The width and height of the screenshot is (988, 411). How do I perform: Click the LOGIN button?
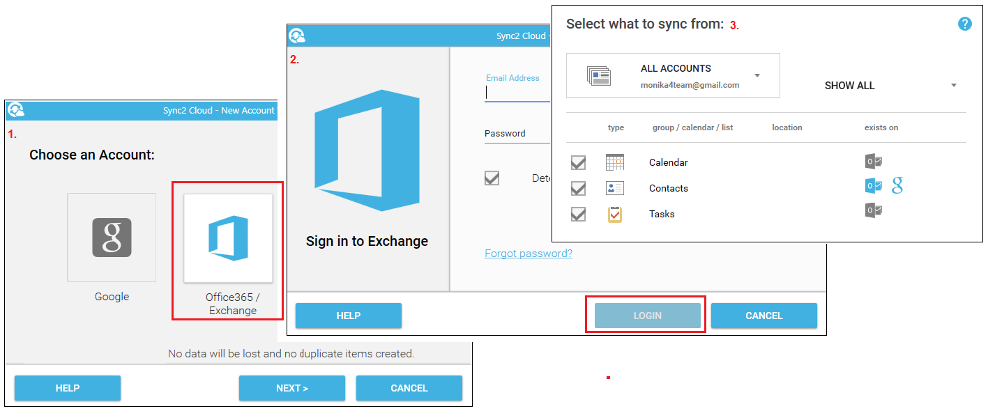[x=647, y=316]
